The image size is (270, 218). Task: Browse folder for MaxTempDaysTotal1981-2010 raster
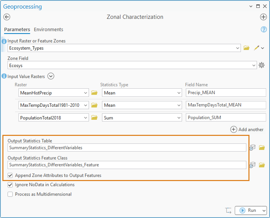(x=94, y=105)
